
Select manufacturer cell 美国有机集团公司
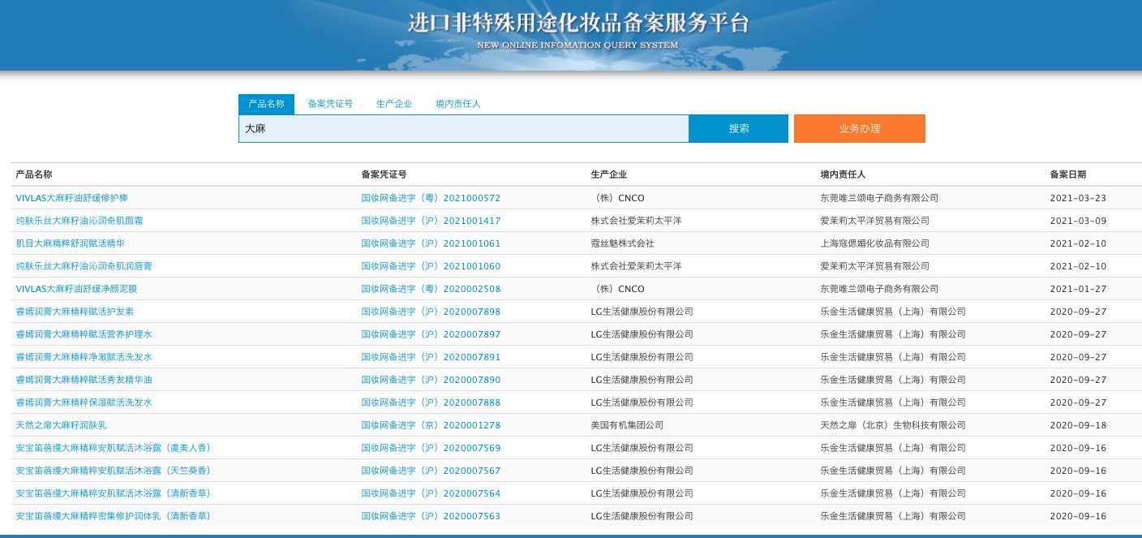click(627, 425)
